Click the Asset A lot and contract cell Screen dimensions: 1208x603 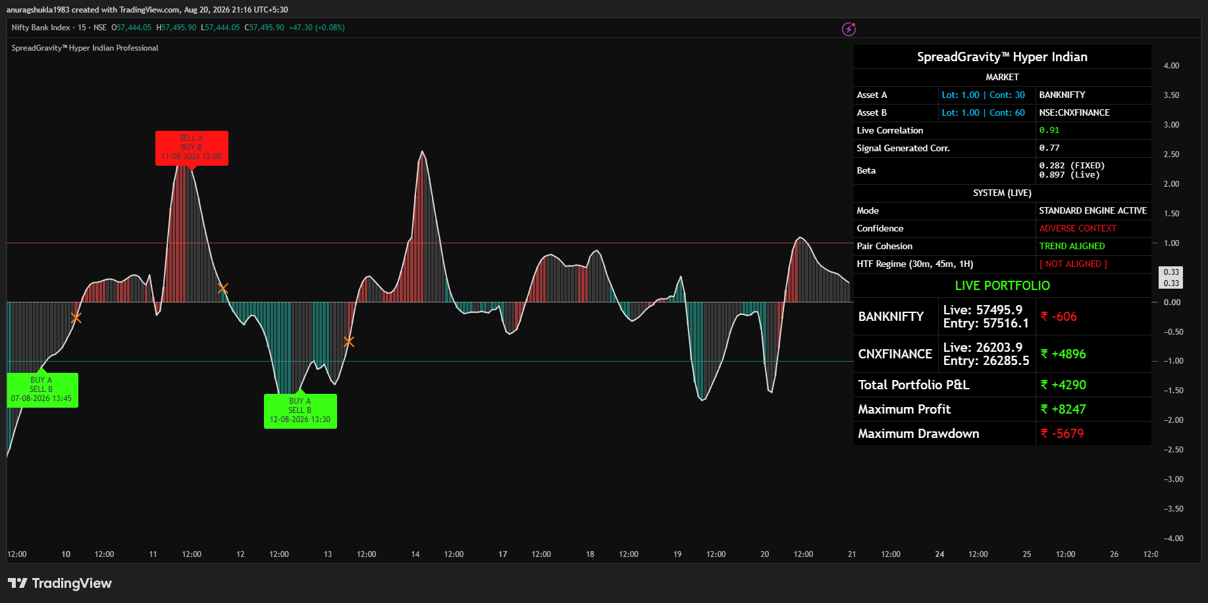pyautogui.click(x=986, y=95)
